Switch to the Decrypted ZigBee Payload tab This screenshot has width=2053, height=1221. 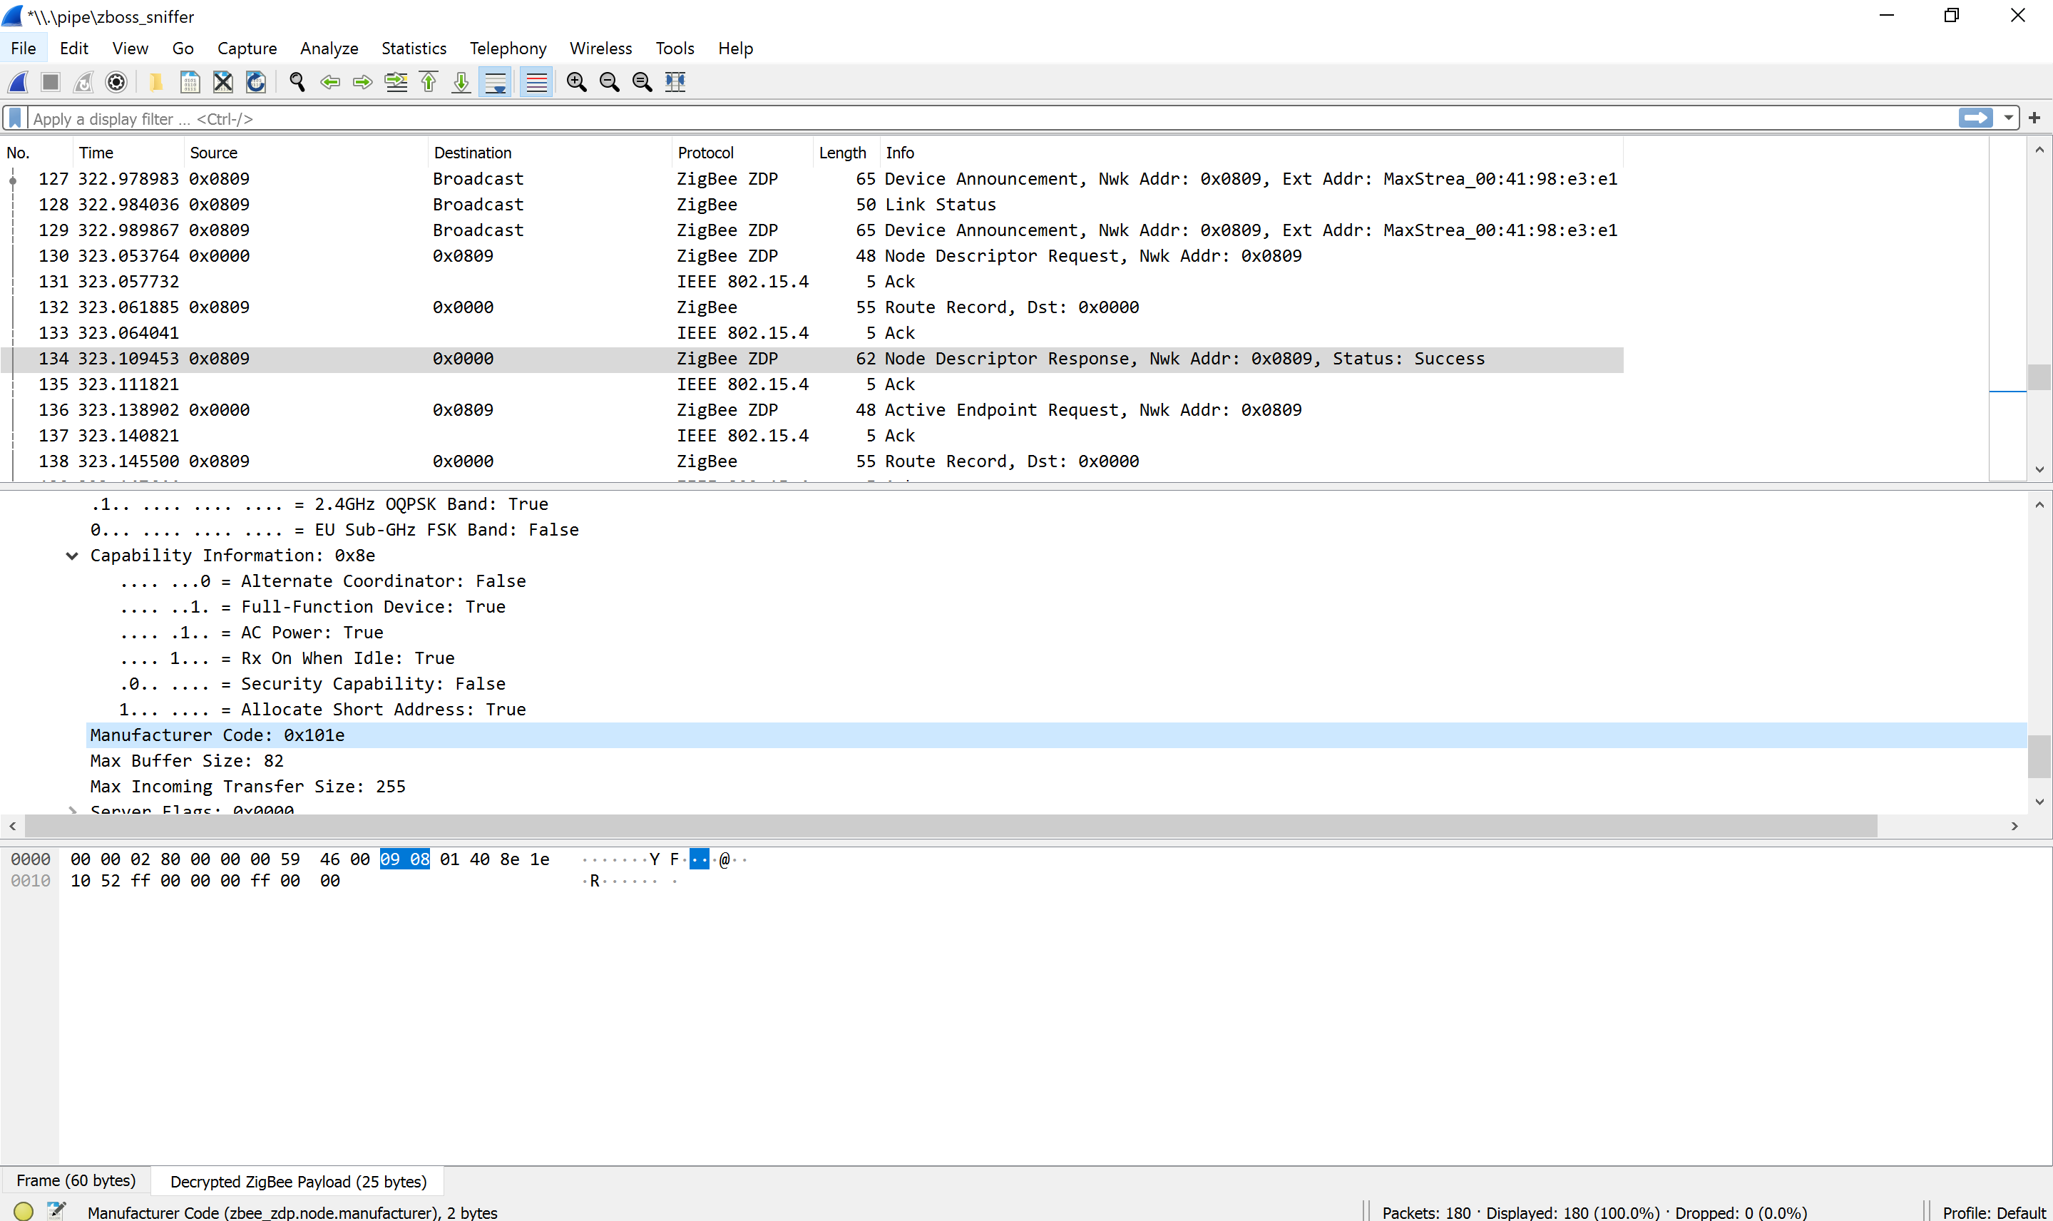click(298, 1180)
